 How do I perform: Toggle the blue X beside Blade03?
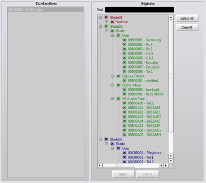point(106,139)
